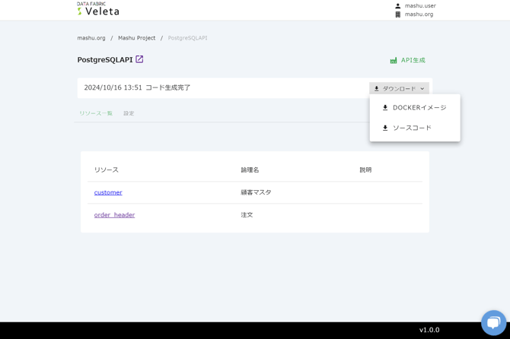
Task: Click the API生成 chart icon
Action: click(394, 60)
